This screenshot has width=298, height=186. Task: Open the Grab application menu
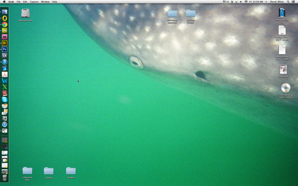11,1
